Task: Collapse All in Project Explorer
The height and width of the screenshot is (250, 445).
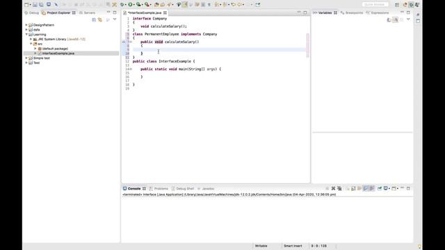Action: pyautogui.click(x=94, y=20)
